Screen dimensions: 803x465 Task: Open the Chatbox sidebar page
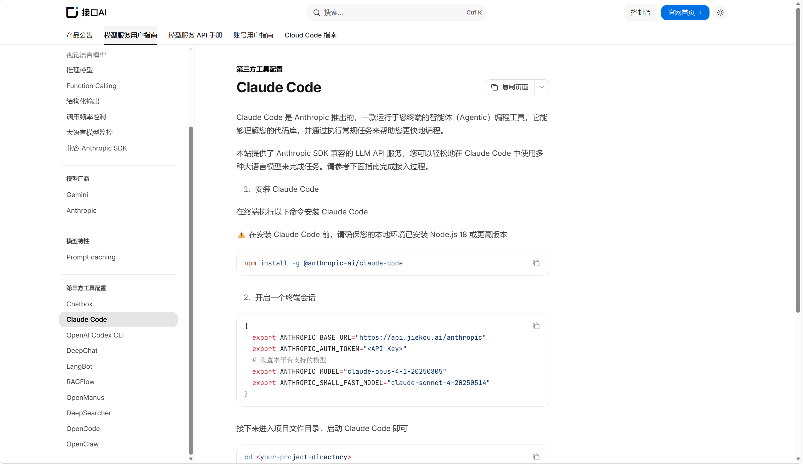pyautogui.click(x=79, y=304)
